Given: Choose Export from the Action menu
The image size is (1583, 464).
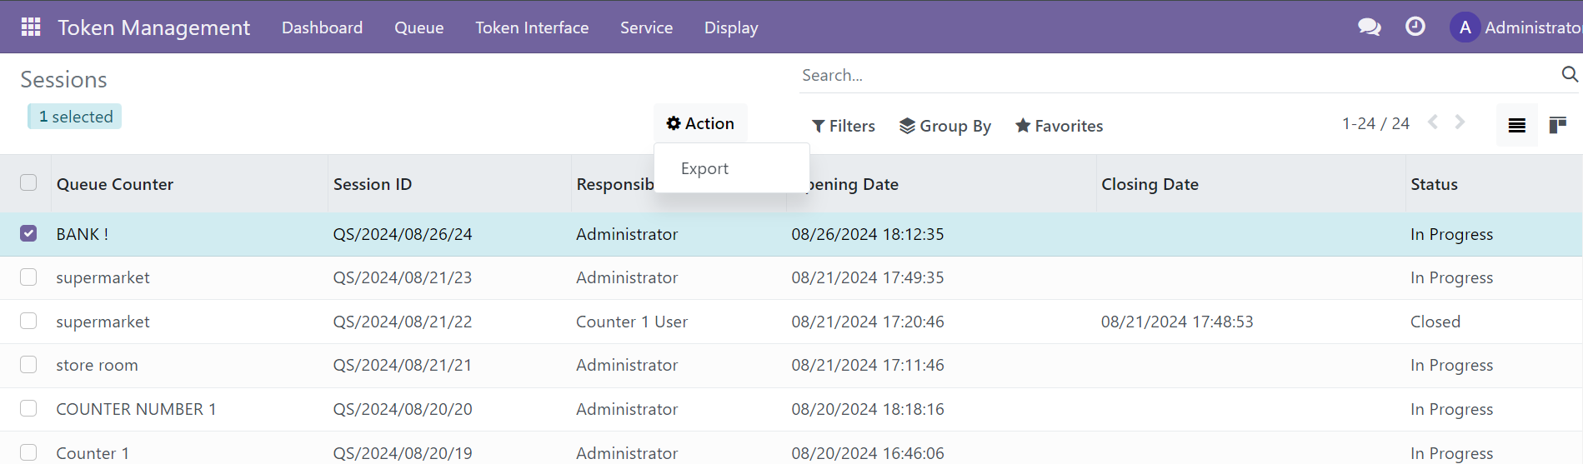Looking at the screenshot, I should [x=704, y=168].
